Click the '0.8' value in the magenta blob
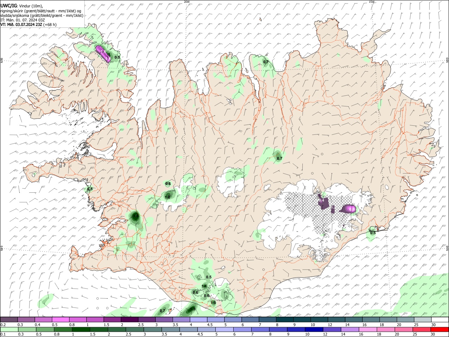This screenshot has height=337, width=449. [353, 210]
